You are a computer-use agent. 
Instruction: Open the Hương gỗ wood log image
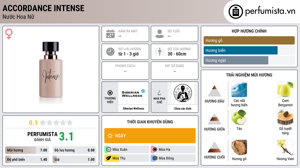pyautogui.click(x=239, y=147)
